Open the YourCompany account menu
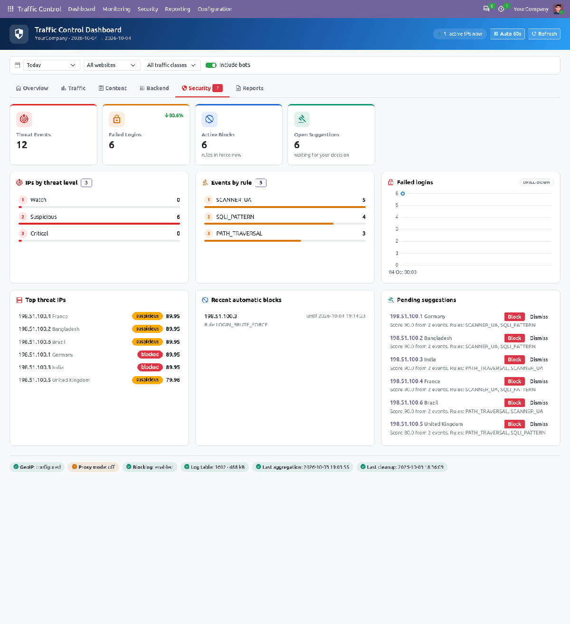 [531, 9]
